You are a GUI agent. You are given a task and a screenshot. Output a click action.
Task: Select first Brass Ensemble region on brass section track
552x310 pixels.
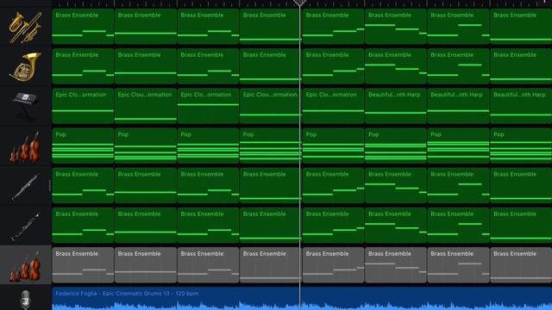[83, 27]
